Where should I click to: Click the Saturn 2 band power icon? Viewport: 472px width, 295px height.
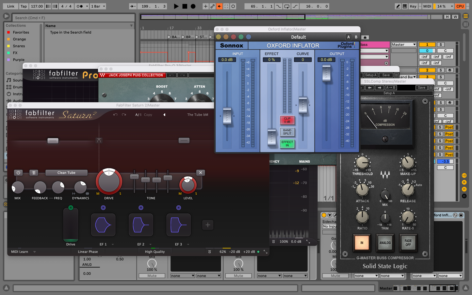(18, 172)
